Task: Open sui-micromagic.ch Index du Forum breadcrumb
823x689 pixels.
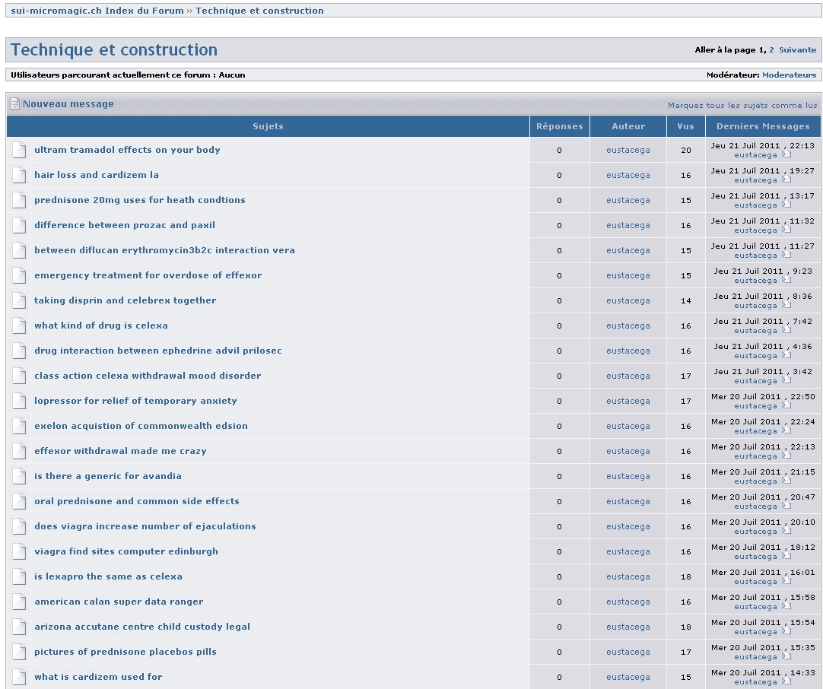Action: [x=97, y=11]
